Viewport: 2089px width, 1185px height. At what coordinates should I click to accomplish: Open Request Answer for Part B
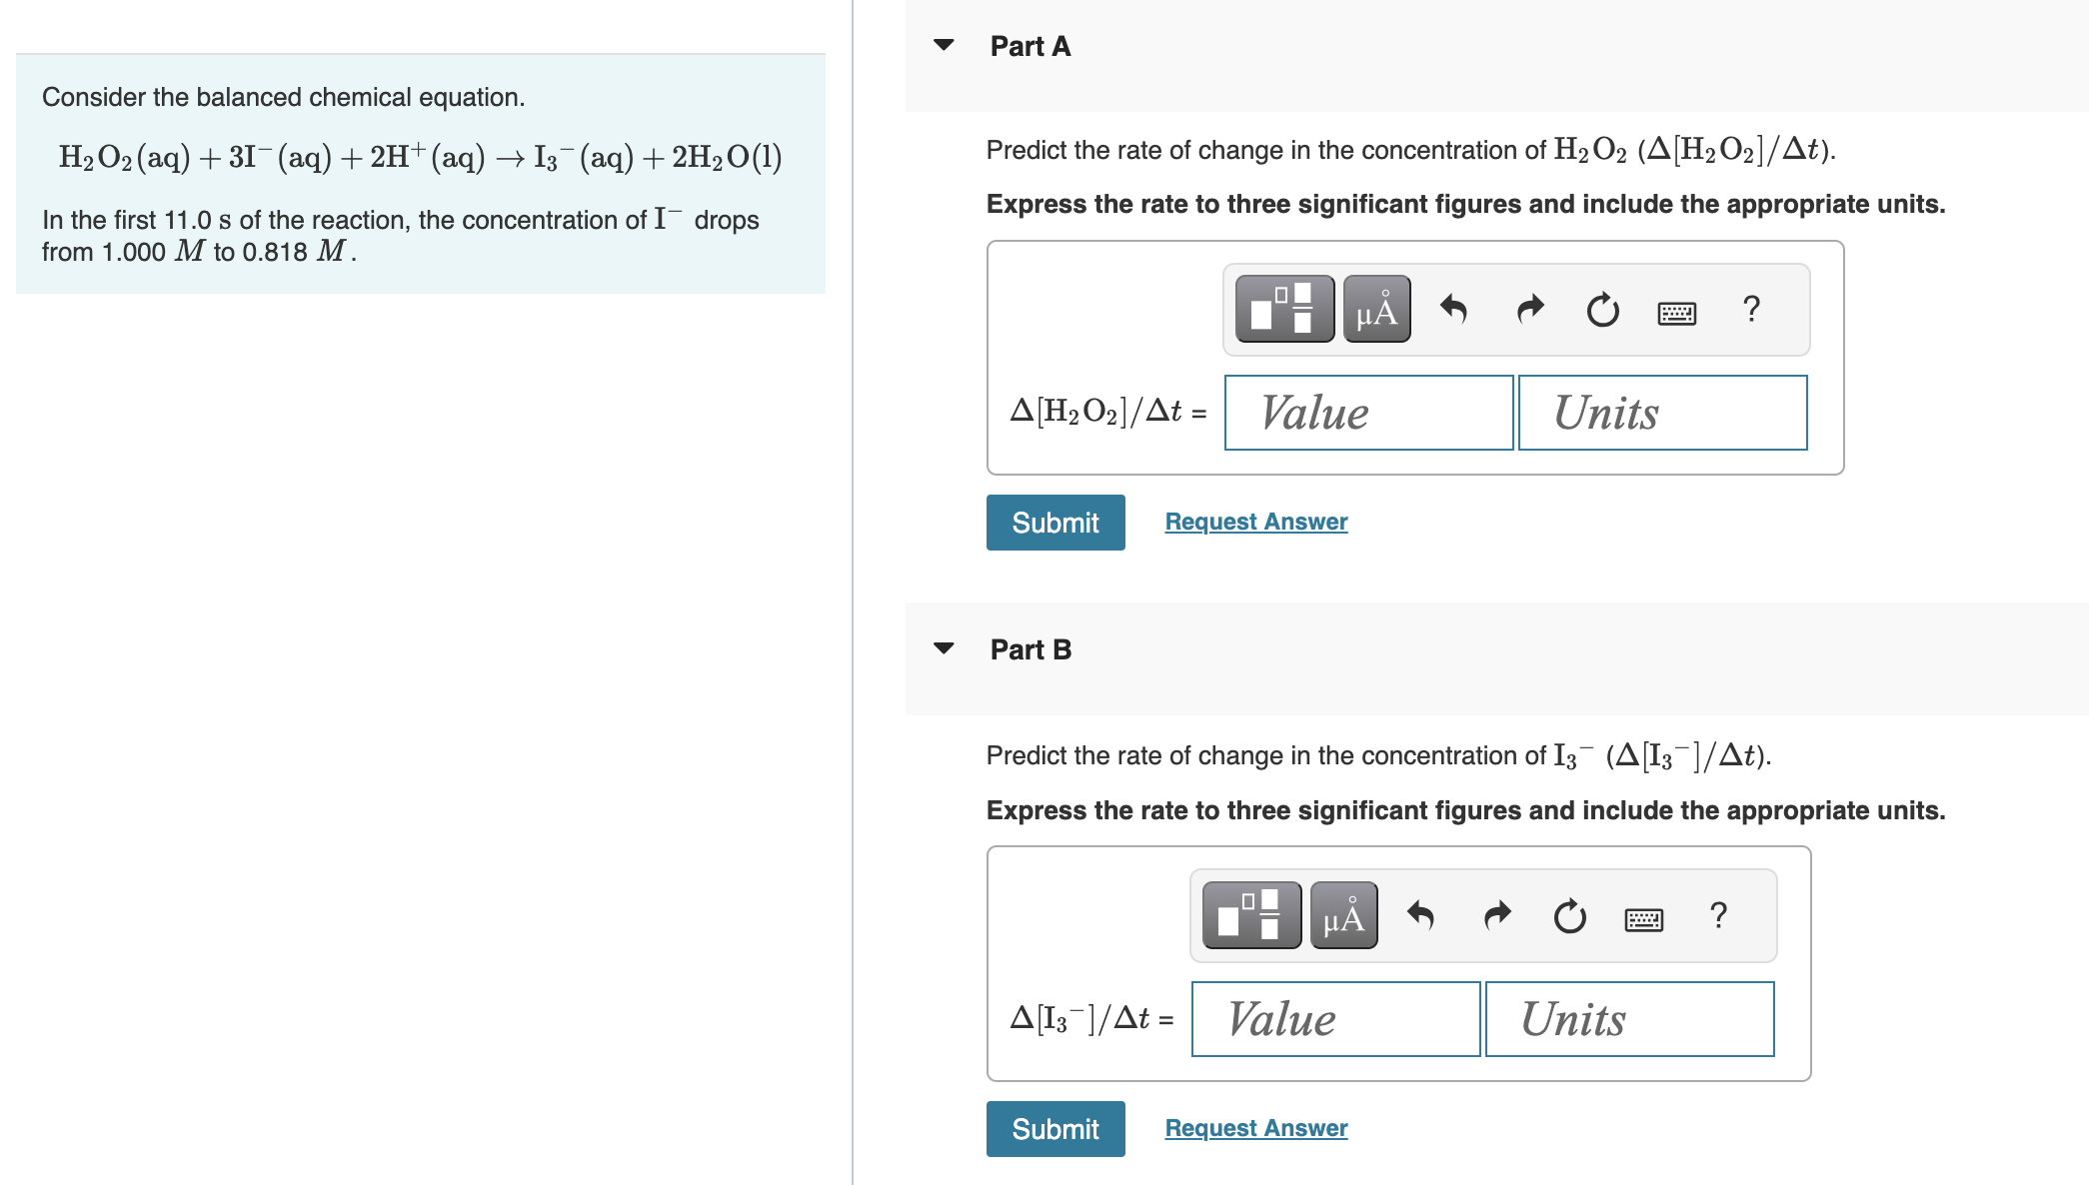click(1255, 1127)
